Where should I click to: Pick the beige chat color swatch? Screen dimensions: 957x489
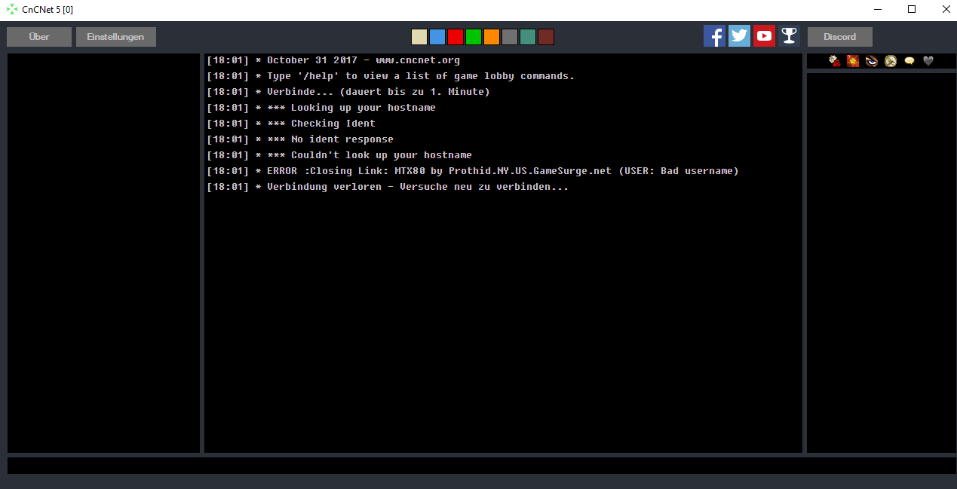point(419,37)
